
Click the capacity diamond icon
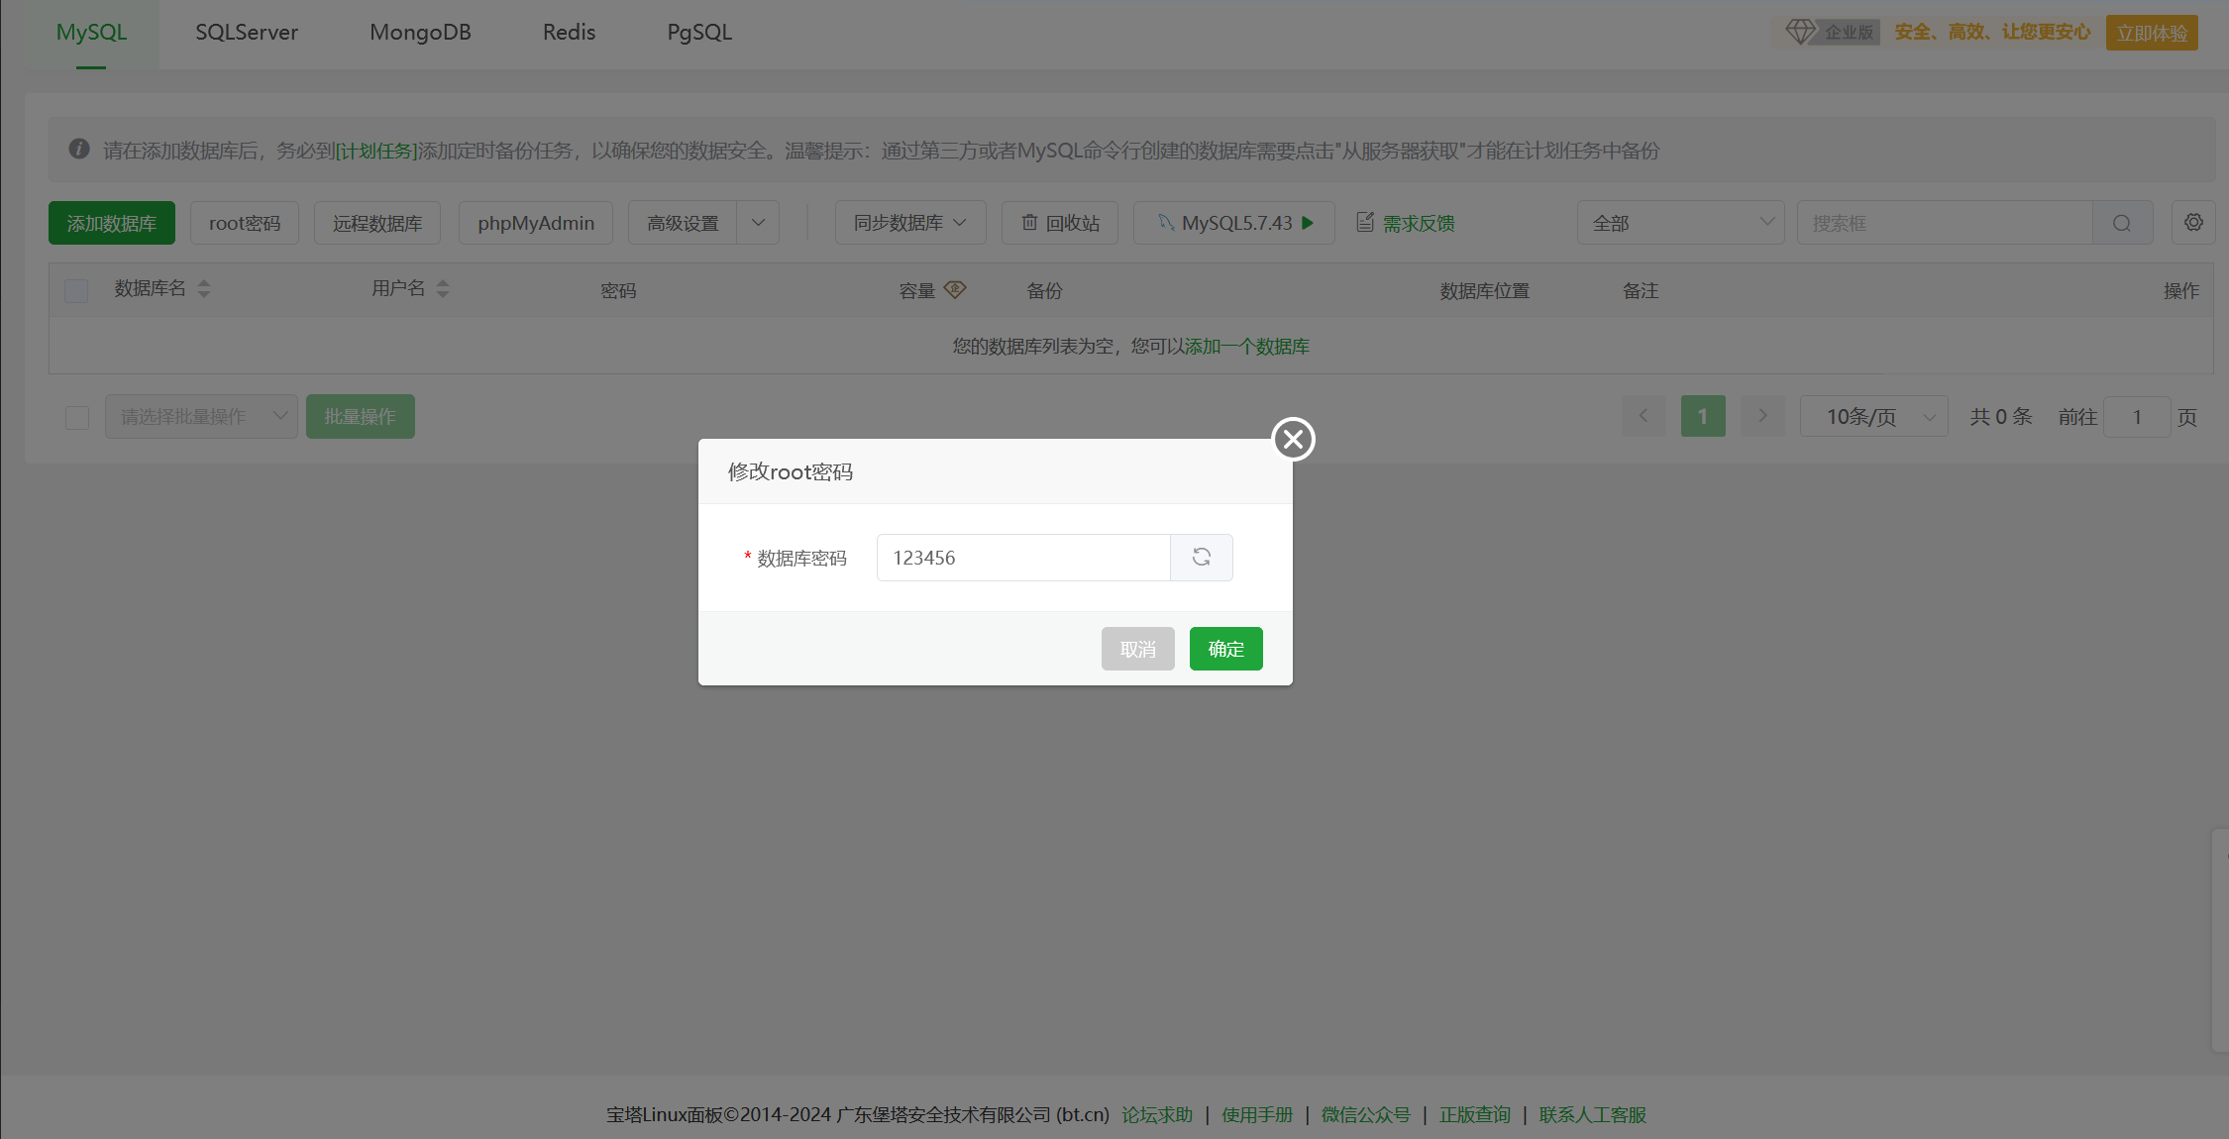(x=955, y=289)
